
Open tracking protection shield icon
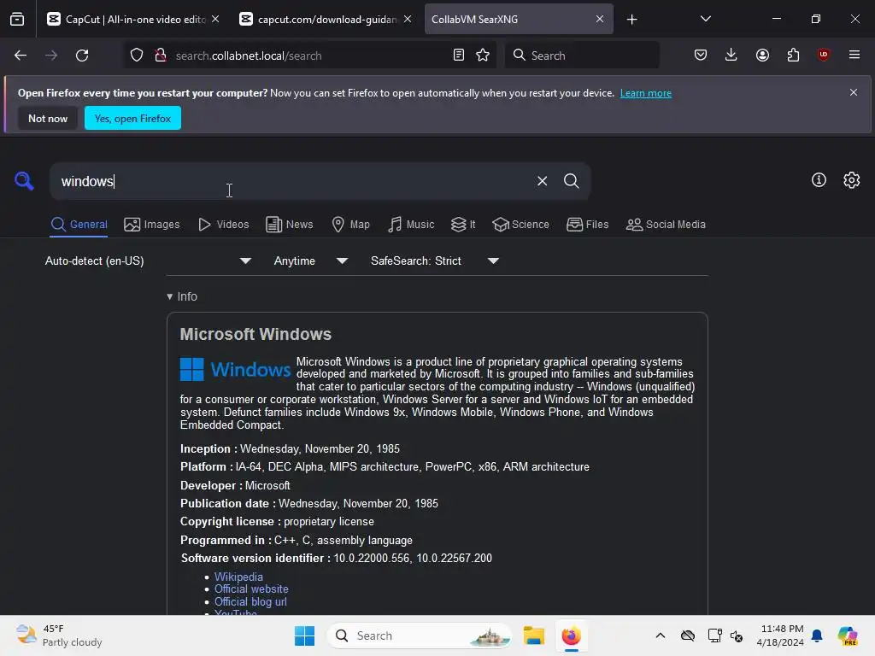[x=137, y=56]
